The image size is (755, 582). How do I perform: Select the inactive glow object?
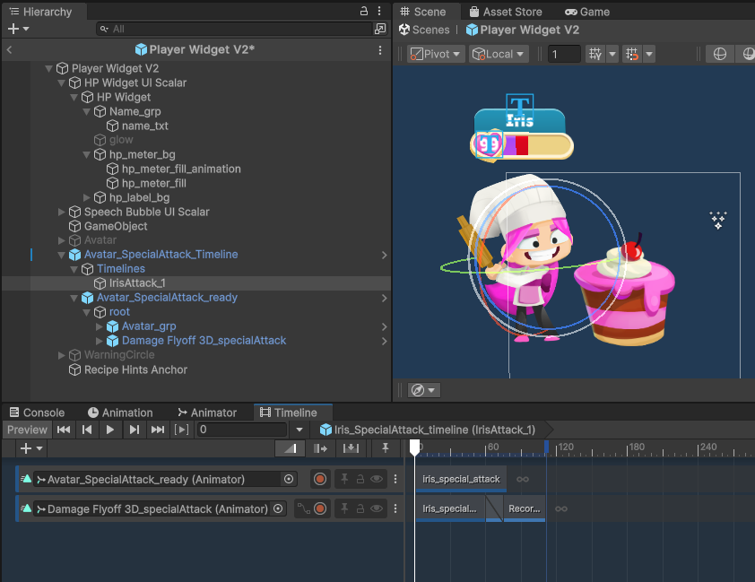pyautogui.click(x=120, y=140)
